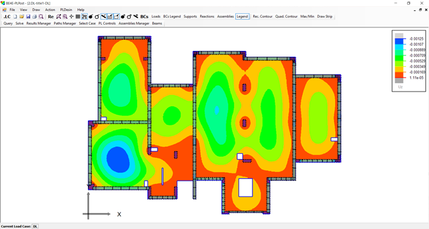Viewport: 429px width, 229px height.
Task: Click the second hollow circle icon
Action: pyautogui.click(x=129, y=17)
